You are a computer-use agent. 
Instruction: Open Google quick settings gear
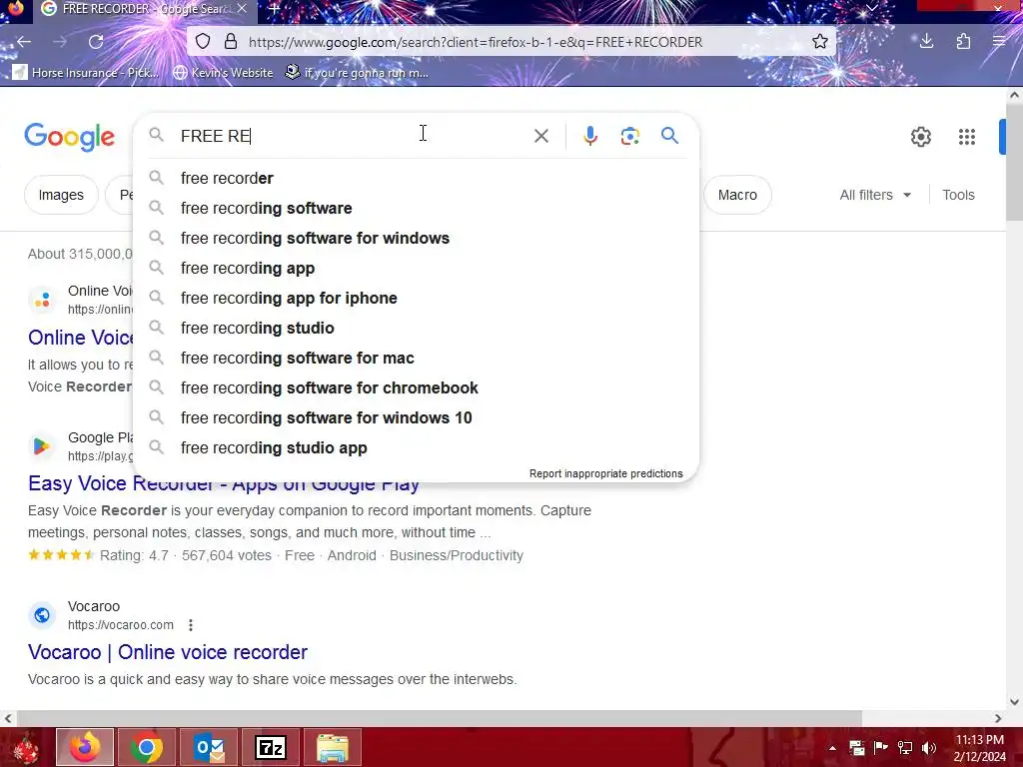coord(920,137)
